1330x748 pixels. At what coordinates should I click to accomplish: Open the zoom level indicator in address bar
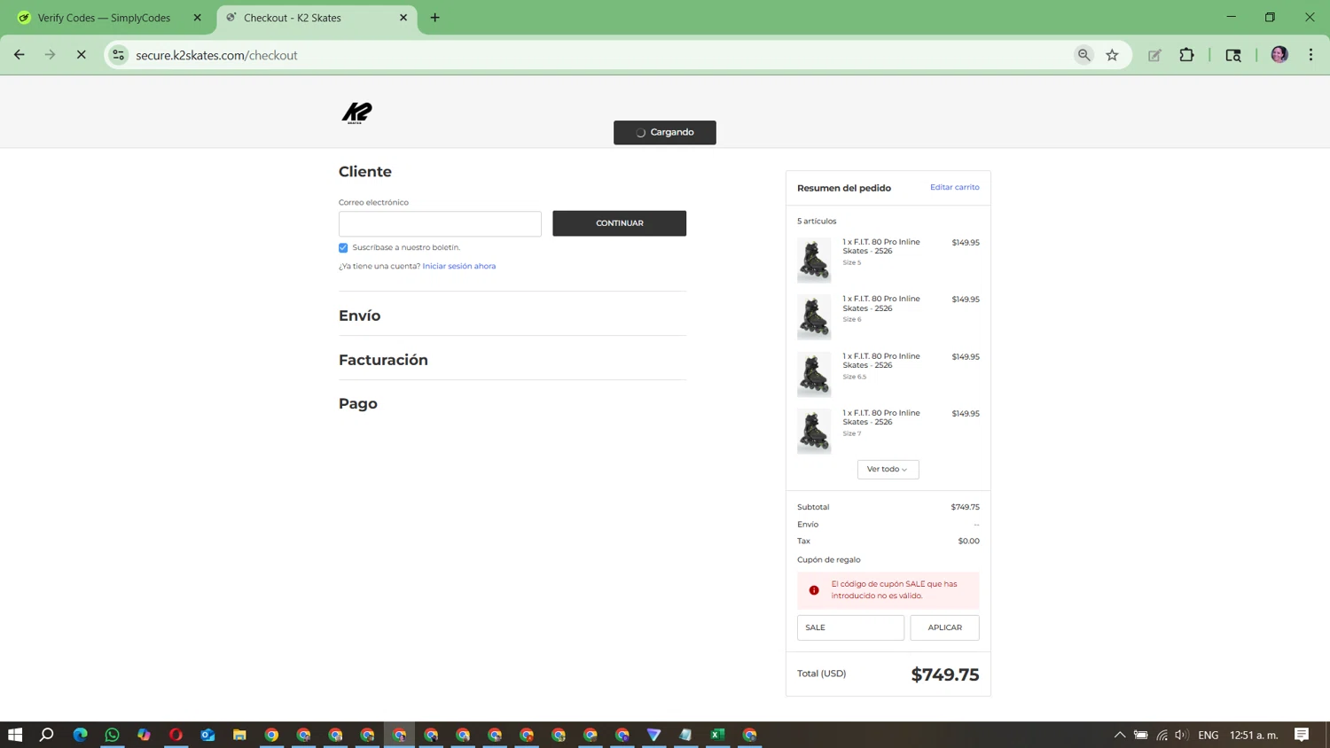[x=1084, y=55]
